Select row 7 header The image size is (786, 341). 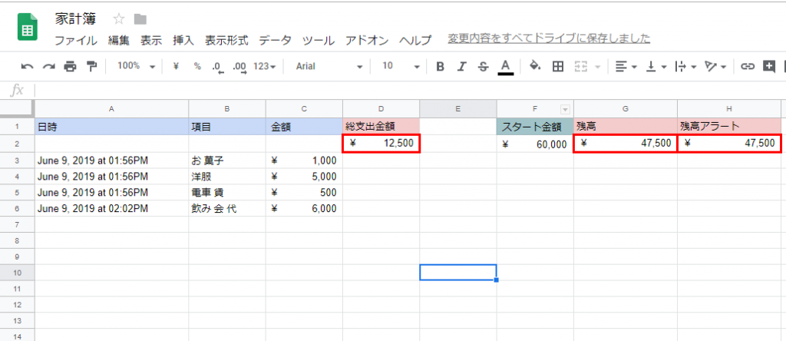tap(17, 224)
